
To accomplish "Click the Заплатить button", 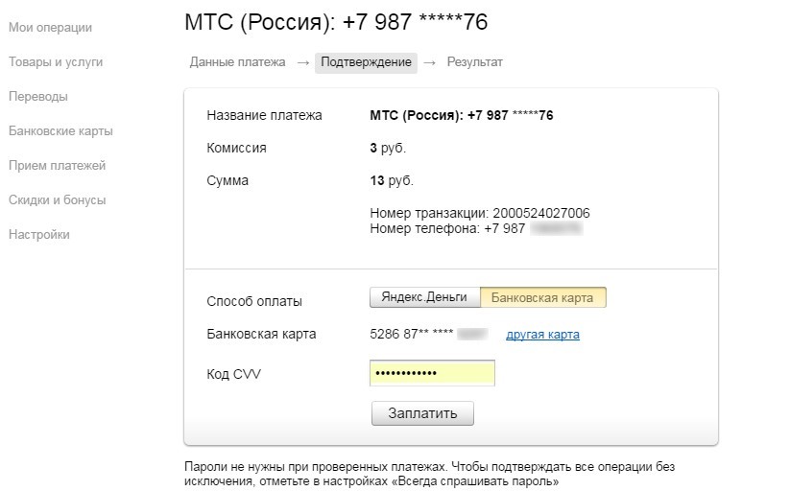I will coord(422,413).
